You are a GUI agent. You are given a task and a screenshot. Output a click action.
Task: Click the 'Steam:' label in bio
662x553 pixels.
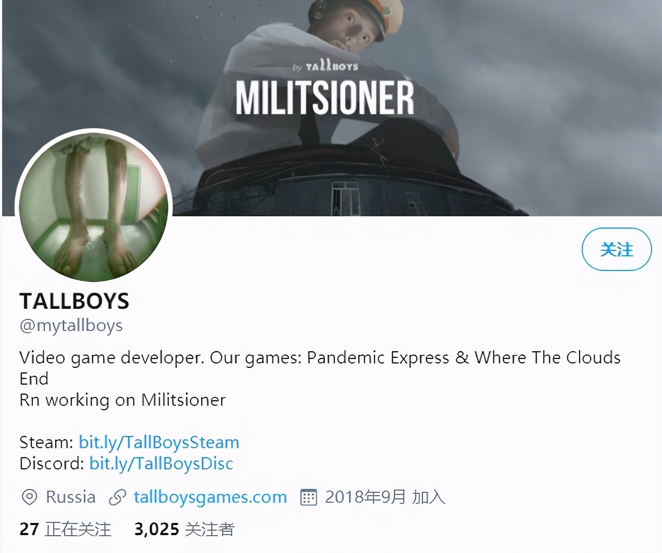(47, 442)
